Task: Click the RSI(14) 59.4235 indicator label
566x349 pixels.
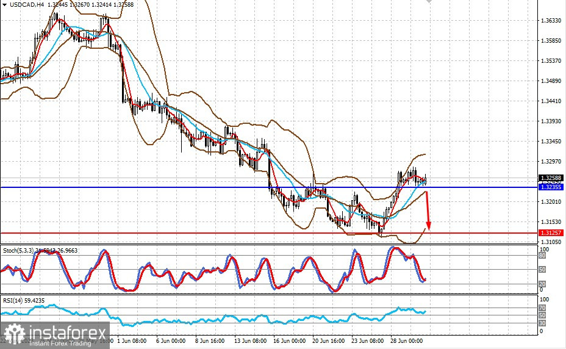Action: (24, 301)
